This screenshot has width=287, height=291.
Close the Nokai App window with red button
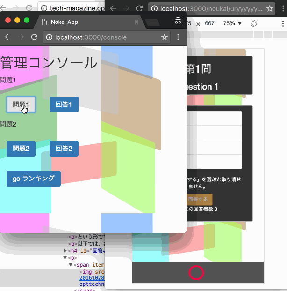[x=8, y=20]
